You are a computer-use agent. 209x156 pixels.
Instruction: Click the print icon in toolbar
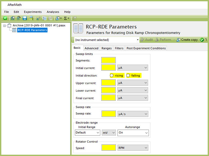31,18
